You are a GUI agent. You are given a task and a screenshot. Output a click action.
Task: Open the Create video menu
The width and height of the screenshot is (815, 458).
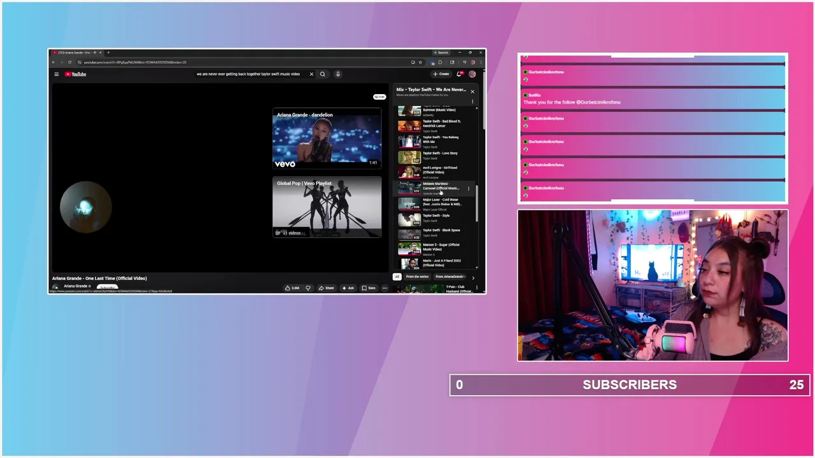(441, 74)
